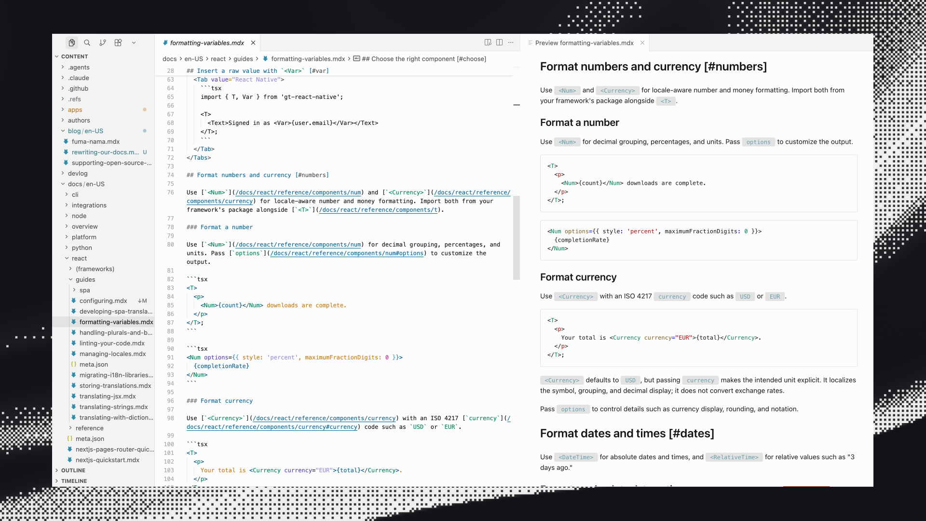This screenshot has width=926, height=521.
Task: Expand the (frameworks) folder
Action: pos(103,269)
